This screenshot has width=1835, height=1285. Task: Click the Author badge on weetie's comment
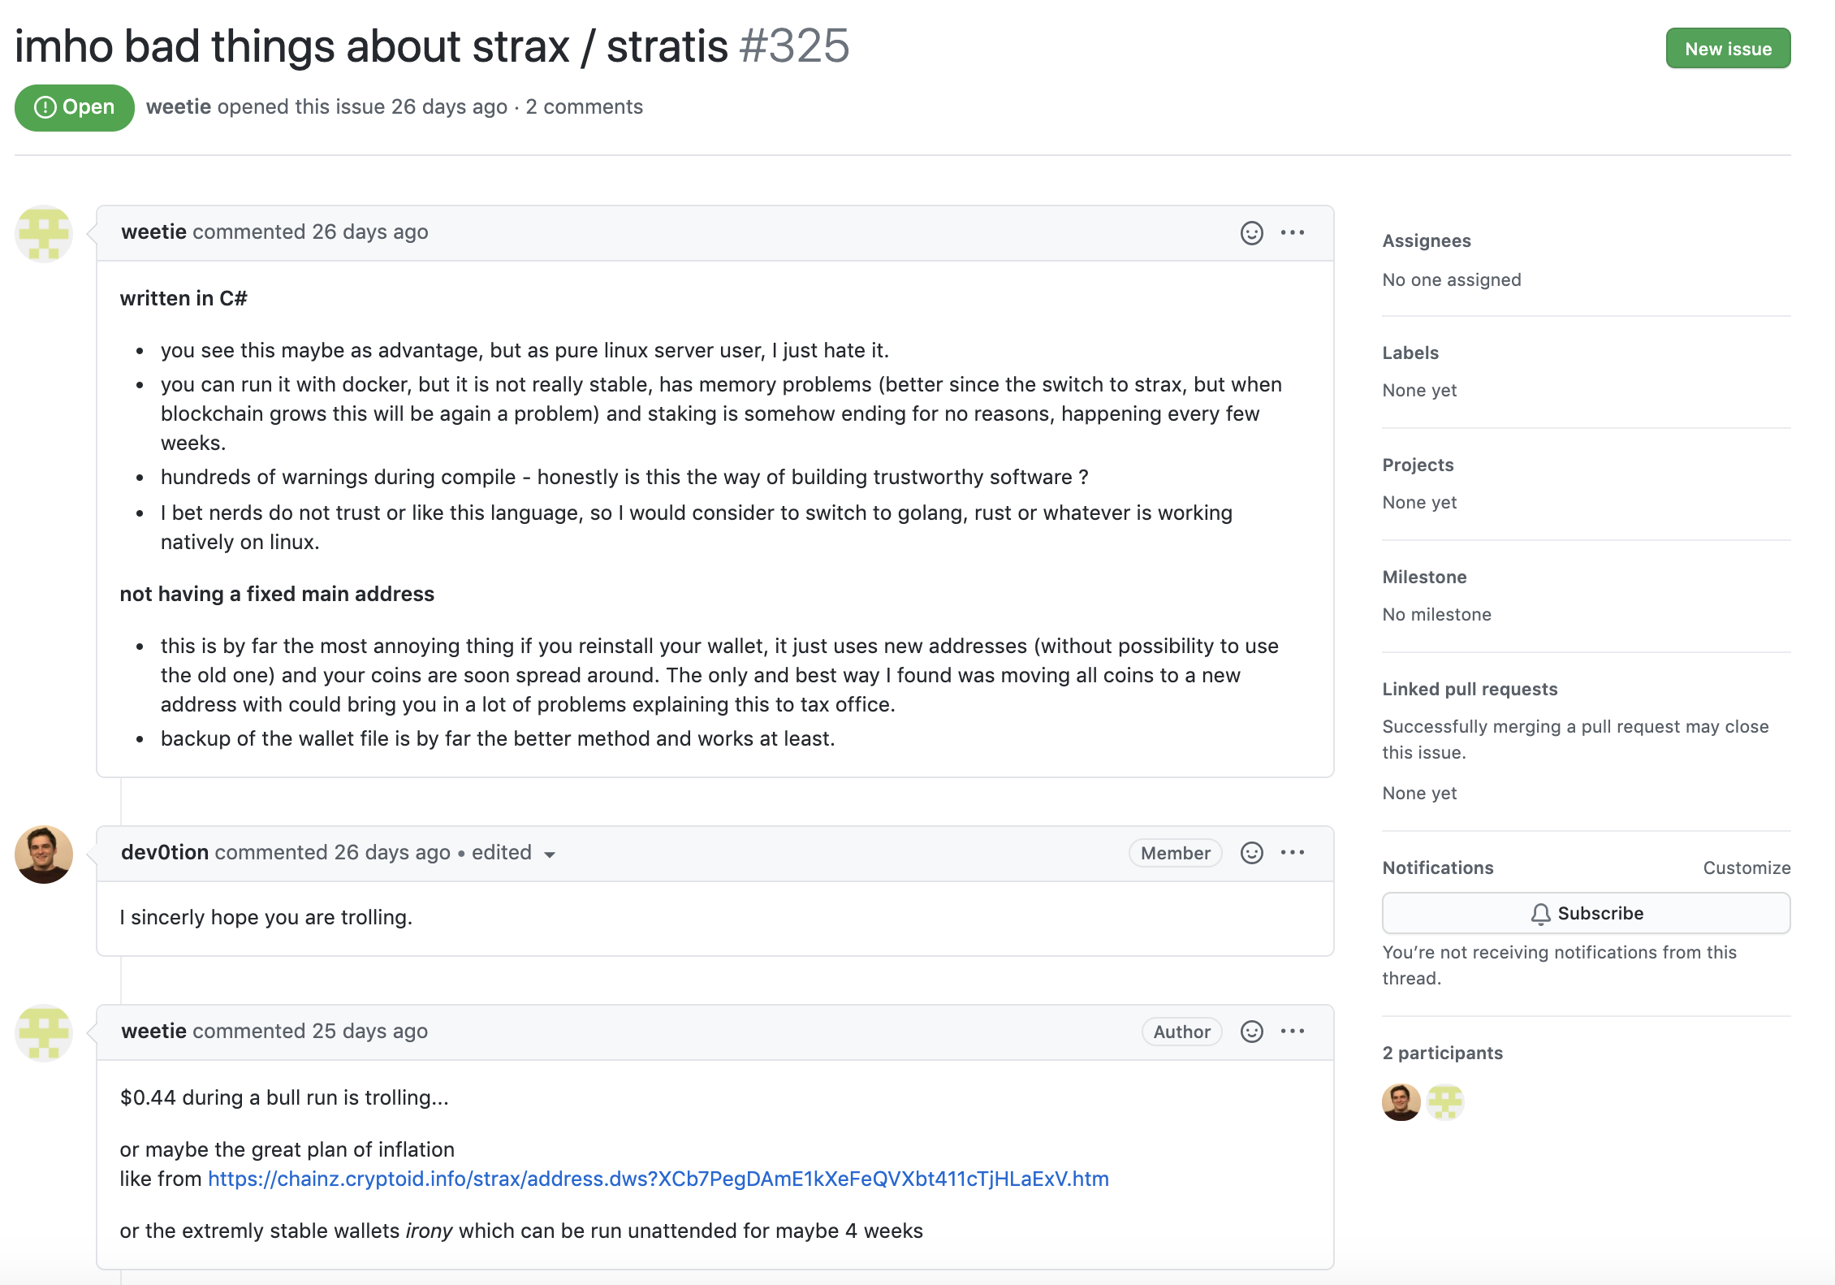[1181, 1032]
